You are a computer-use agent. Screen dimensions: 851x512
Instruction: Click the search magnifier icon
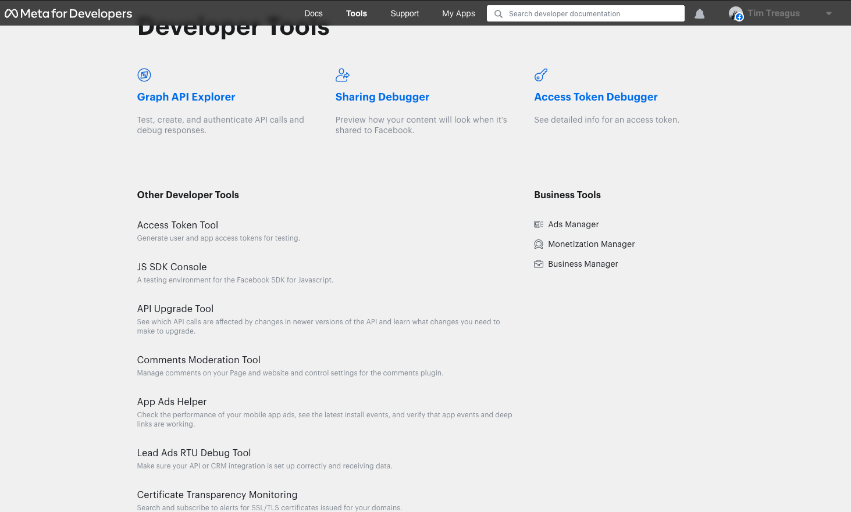click(499, 14)
